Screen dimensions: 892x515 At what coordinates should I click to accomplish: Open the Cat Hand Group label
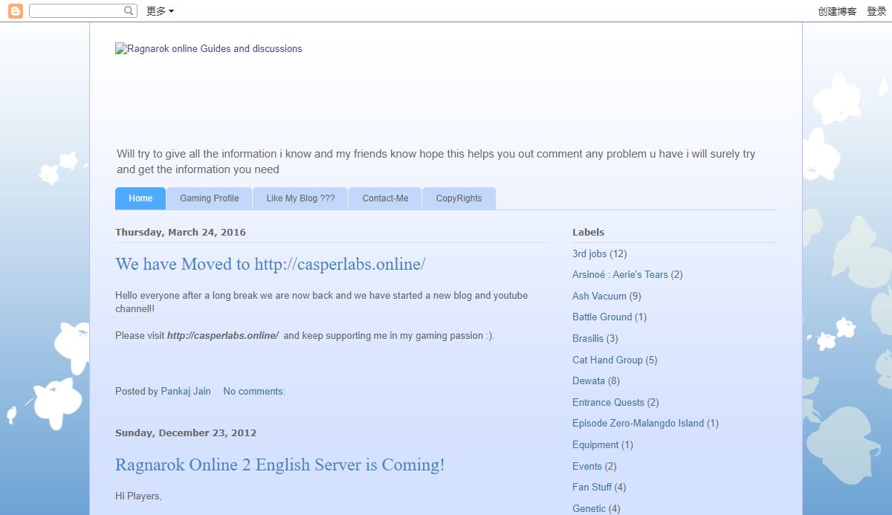607,360
